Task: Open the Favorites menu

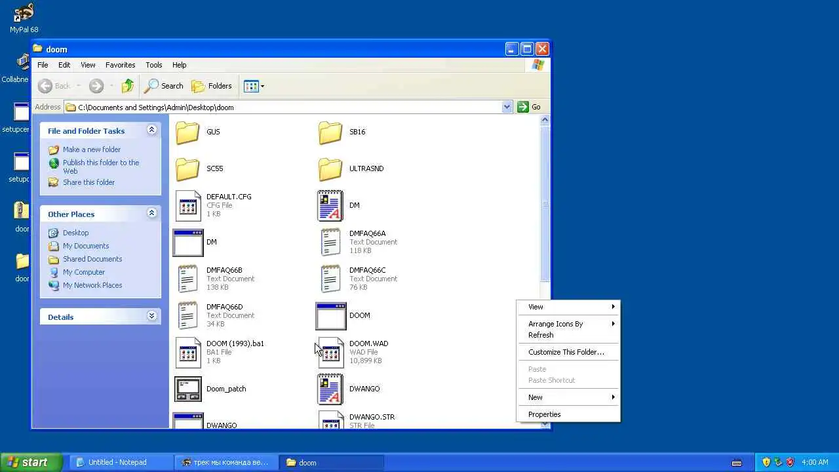Action: point(121,65)
